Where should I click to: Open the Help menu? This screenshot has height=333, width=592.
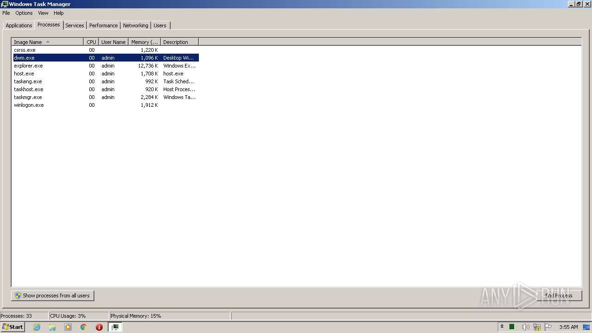58,13
